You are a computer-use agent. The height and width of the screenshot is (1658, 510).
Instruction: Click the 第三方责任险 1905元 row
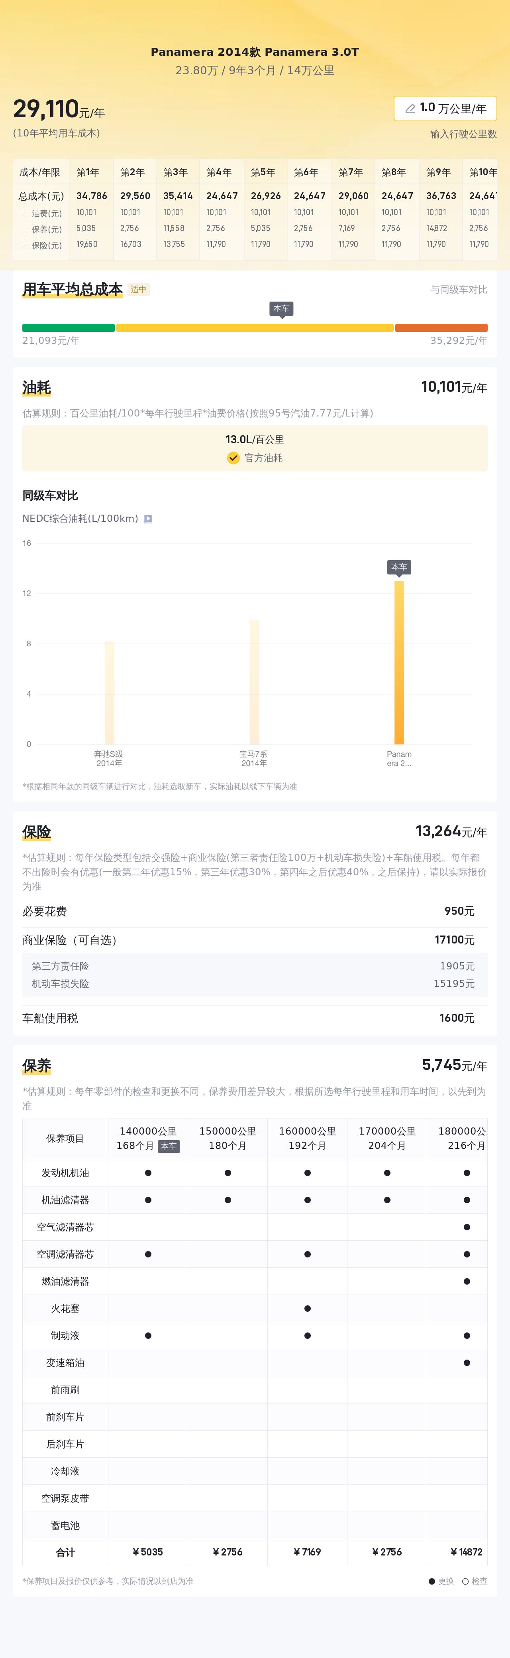point(255,966)
